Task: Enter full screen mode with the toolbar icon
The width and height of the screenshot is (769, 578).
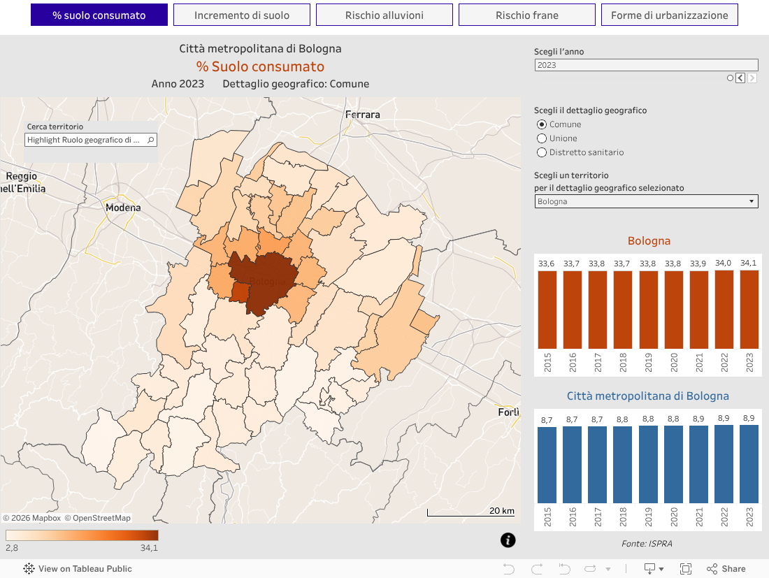Action: pyautogui.click(x=685, y=569)
